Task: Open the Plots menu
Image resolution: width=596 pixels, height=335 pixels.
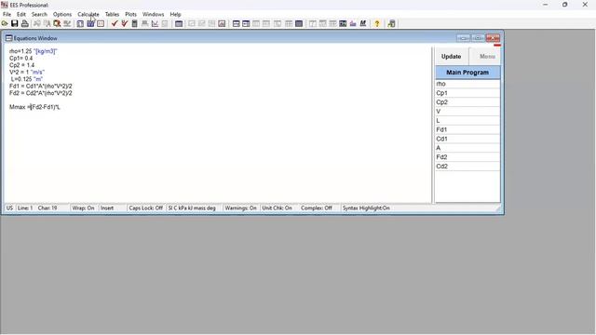Action: (130, 14)
